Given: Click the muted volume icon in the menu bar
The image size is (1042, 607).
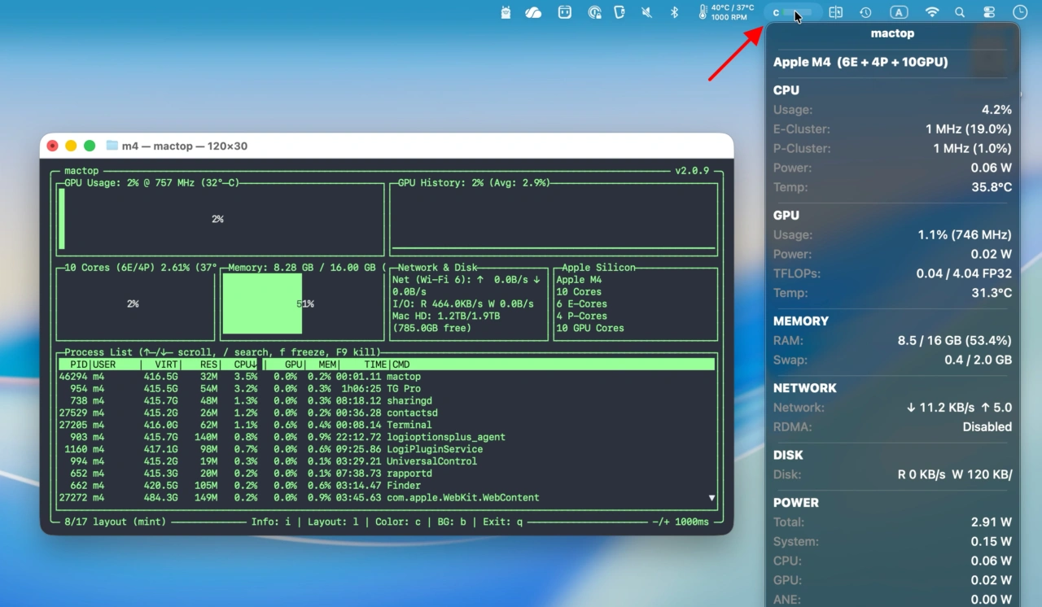Looking at the screenshot, I should [646, 12].
